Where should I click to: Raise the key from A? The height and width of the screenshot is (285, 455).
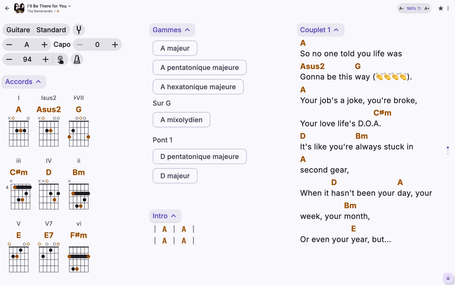click(44, 45)
